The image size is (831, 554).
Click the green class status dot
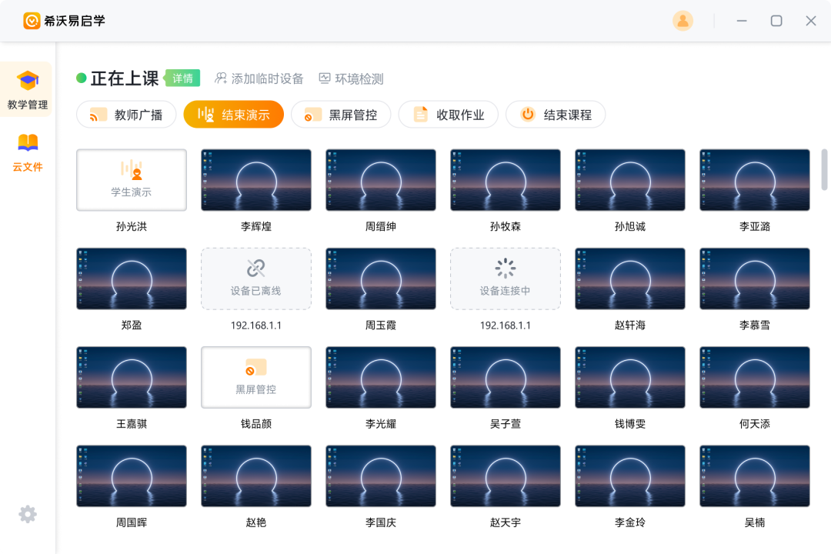81,78
